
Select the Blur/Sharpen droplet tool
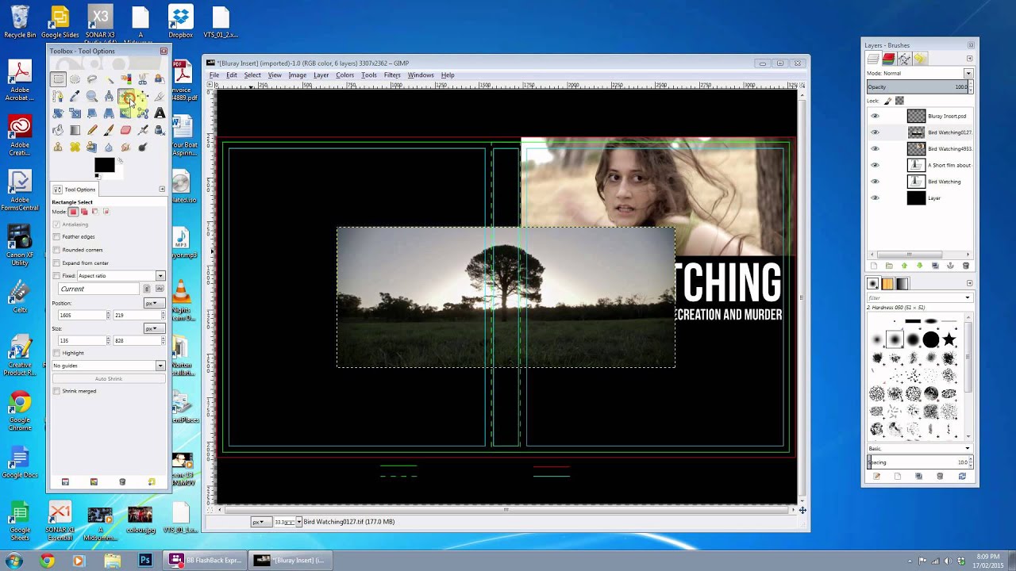[109, 147]
